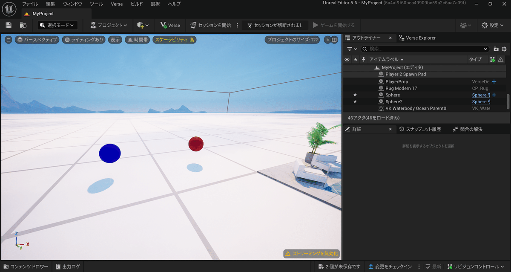Viewport: 511px width, 272px height.
Task: Open the ツール menu
Action: click(97, 4)
